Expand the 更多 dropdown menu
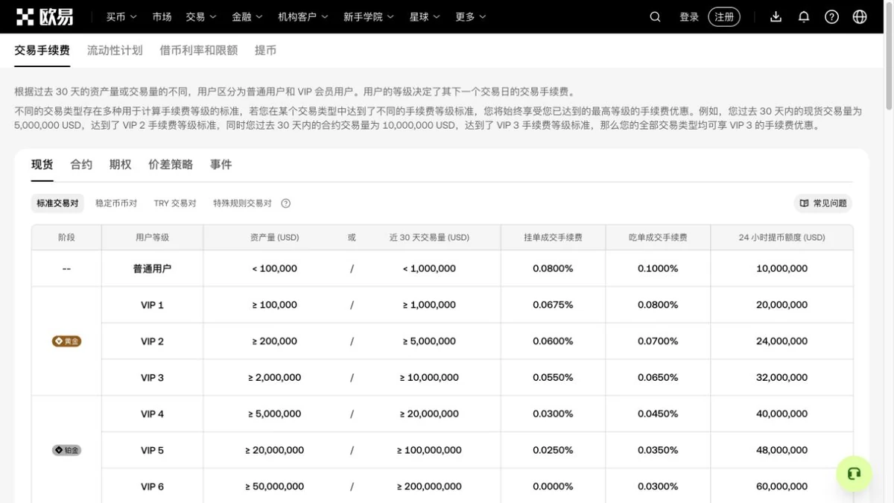 point(471,16)
